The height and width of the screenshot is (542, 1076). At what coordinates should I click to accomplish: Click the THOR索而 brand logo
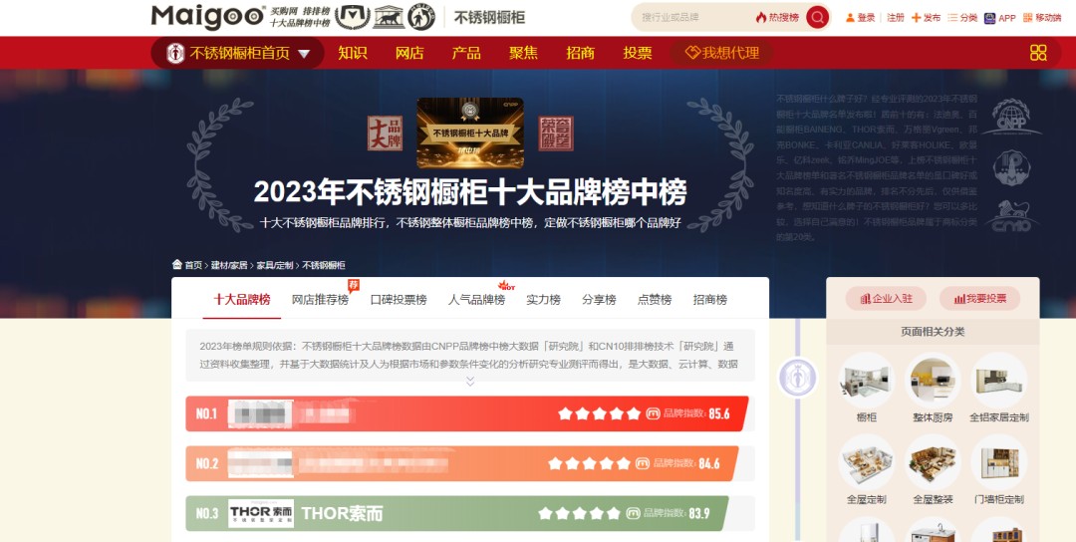(x=261, y=513)
